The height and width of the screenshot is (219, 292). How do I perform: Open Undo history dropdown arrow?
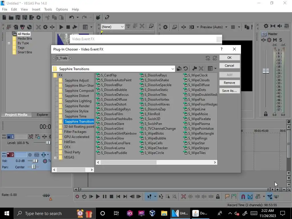point(78,17)
